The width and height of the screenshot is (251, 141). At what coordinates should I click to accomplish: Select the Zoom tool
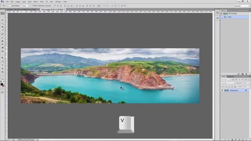[x=2, y=79]
